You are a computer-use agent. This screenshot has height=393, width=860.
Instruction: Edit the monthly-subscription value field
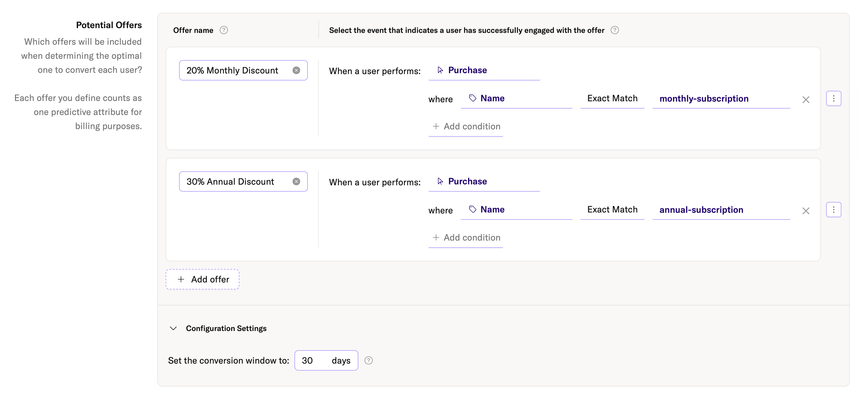point(721,98)
